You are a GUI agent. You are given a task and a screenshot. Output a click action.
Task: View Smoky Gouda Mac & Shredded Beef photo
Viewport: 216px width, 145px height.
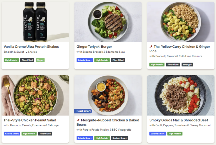pos(181,95)
